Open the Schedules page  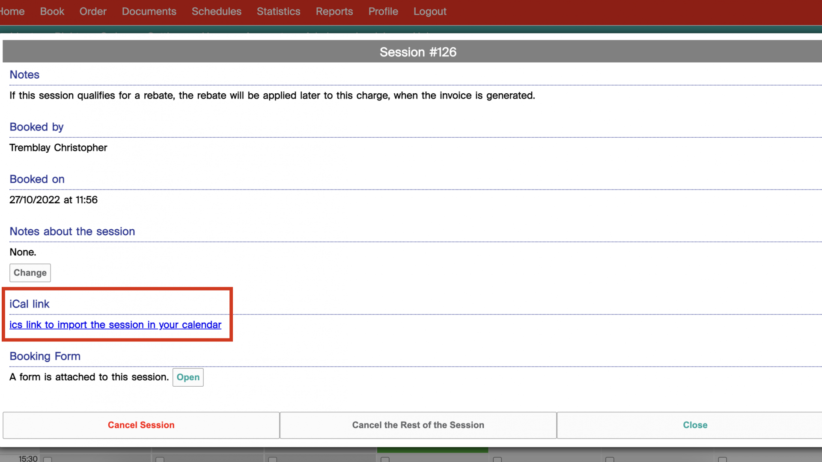(x=216, y=12)
